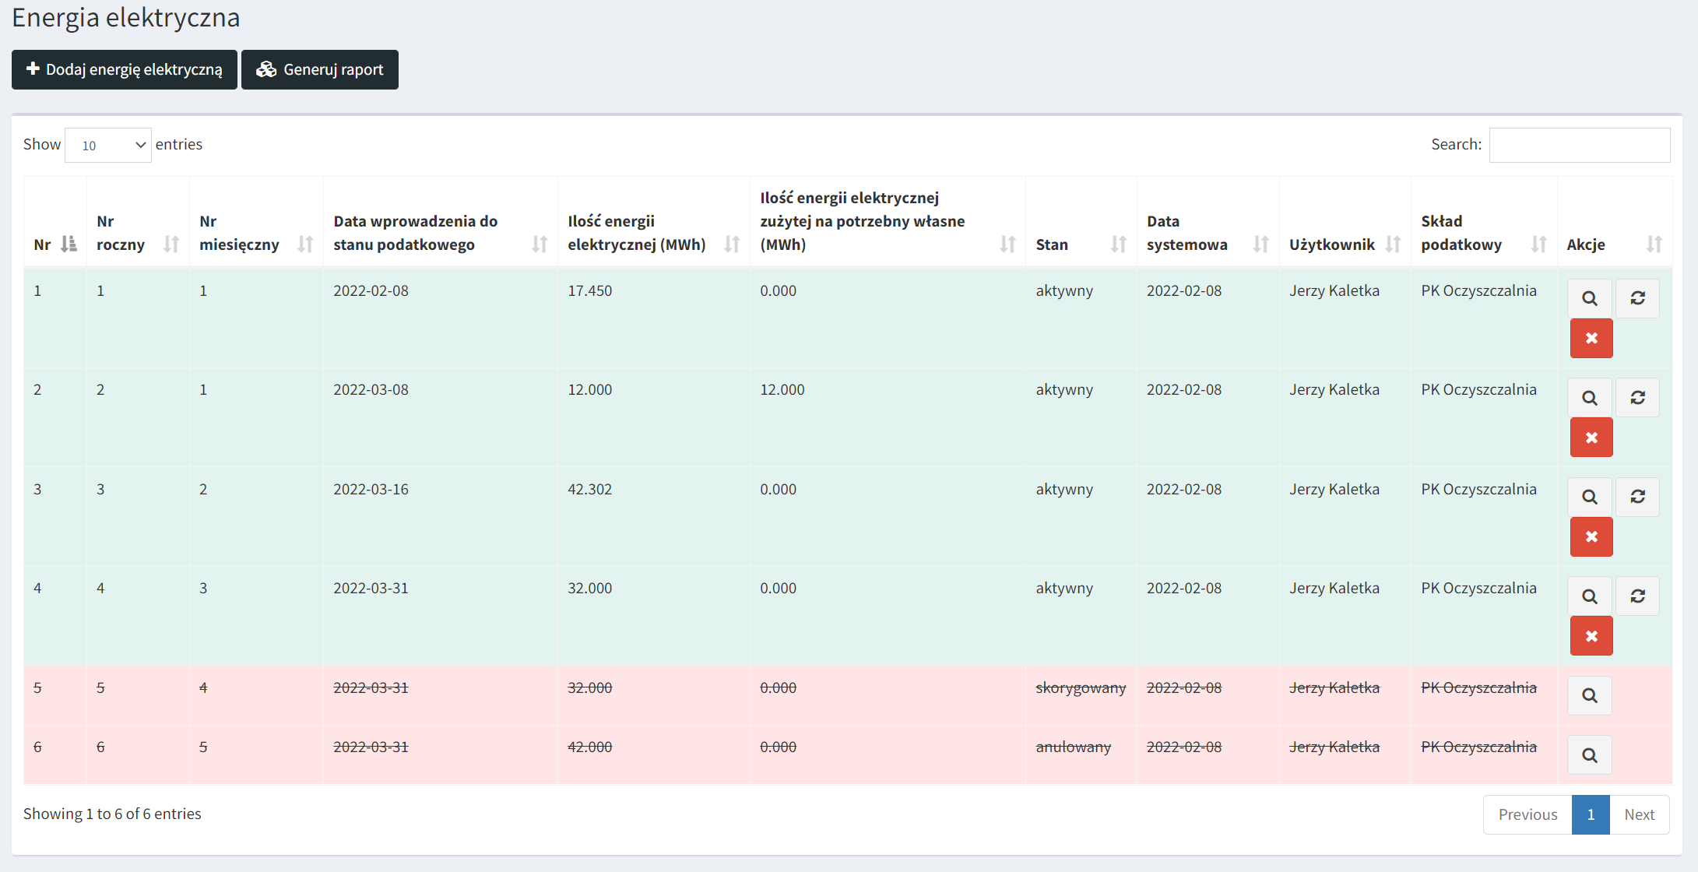Screen dimensions: 1698x872
Task: Select page 1 in pagination
Action: point(1590,814)
